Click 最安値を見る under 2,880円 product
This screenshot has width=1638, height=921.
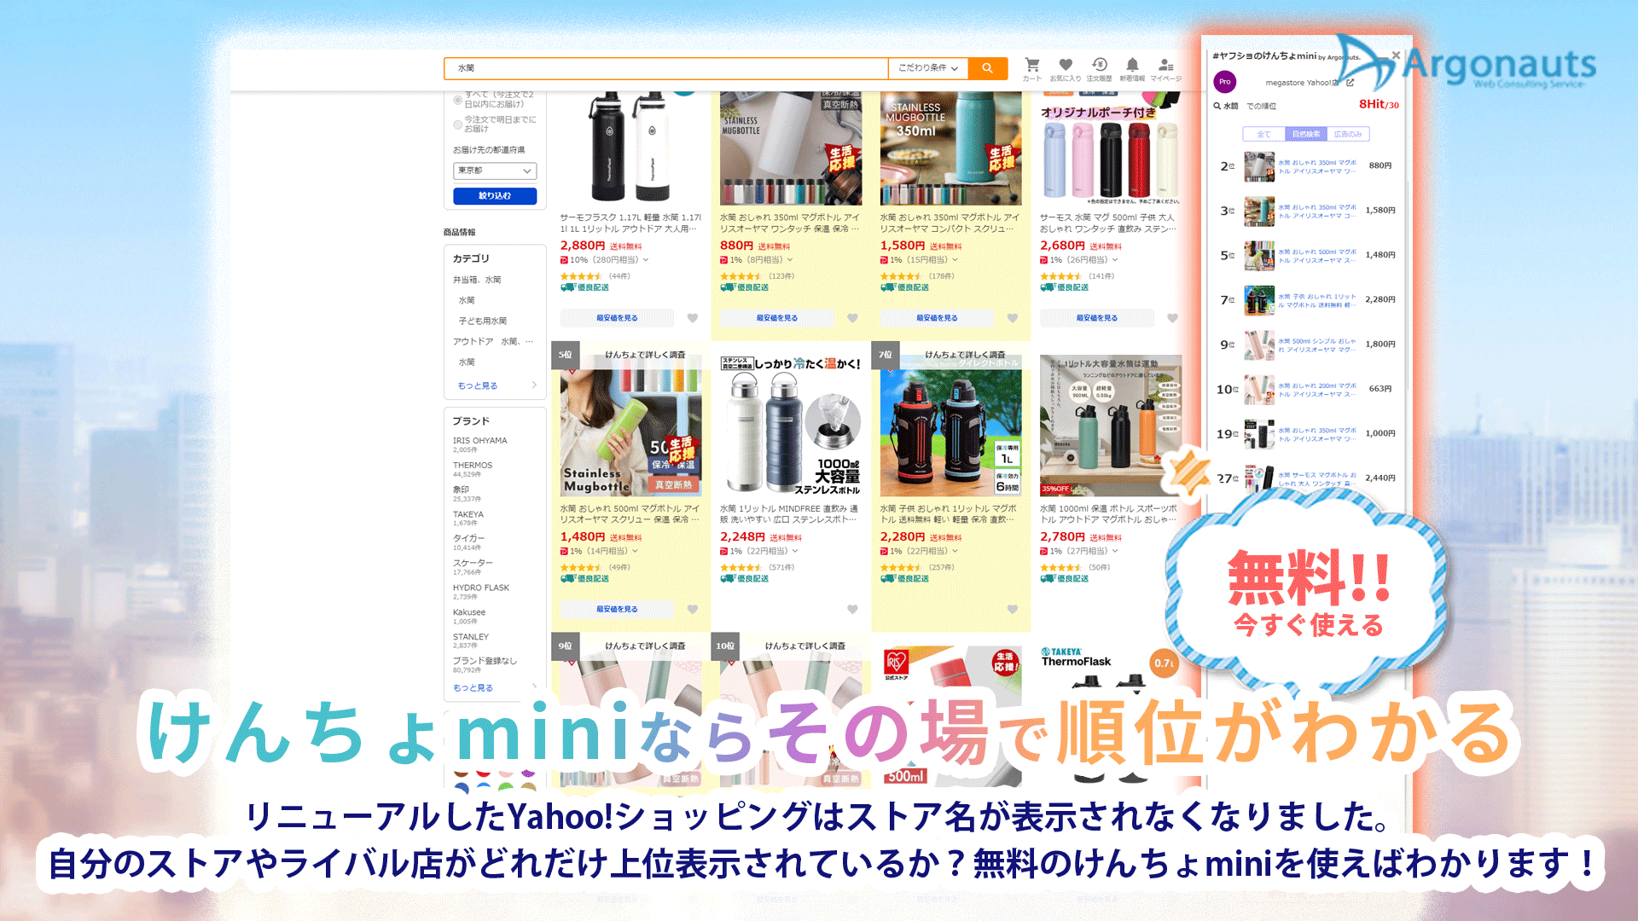click(x=617, y=318)
